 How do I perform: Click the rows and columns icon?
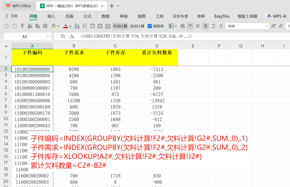pos(77,26)
